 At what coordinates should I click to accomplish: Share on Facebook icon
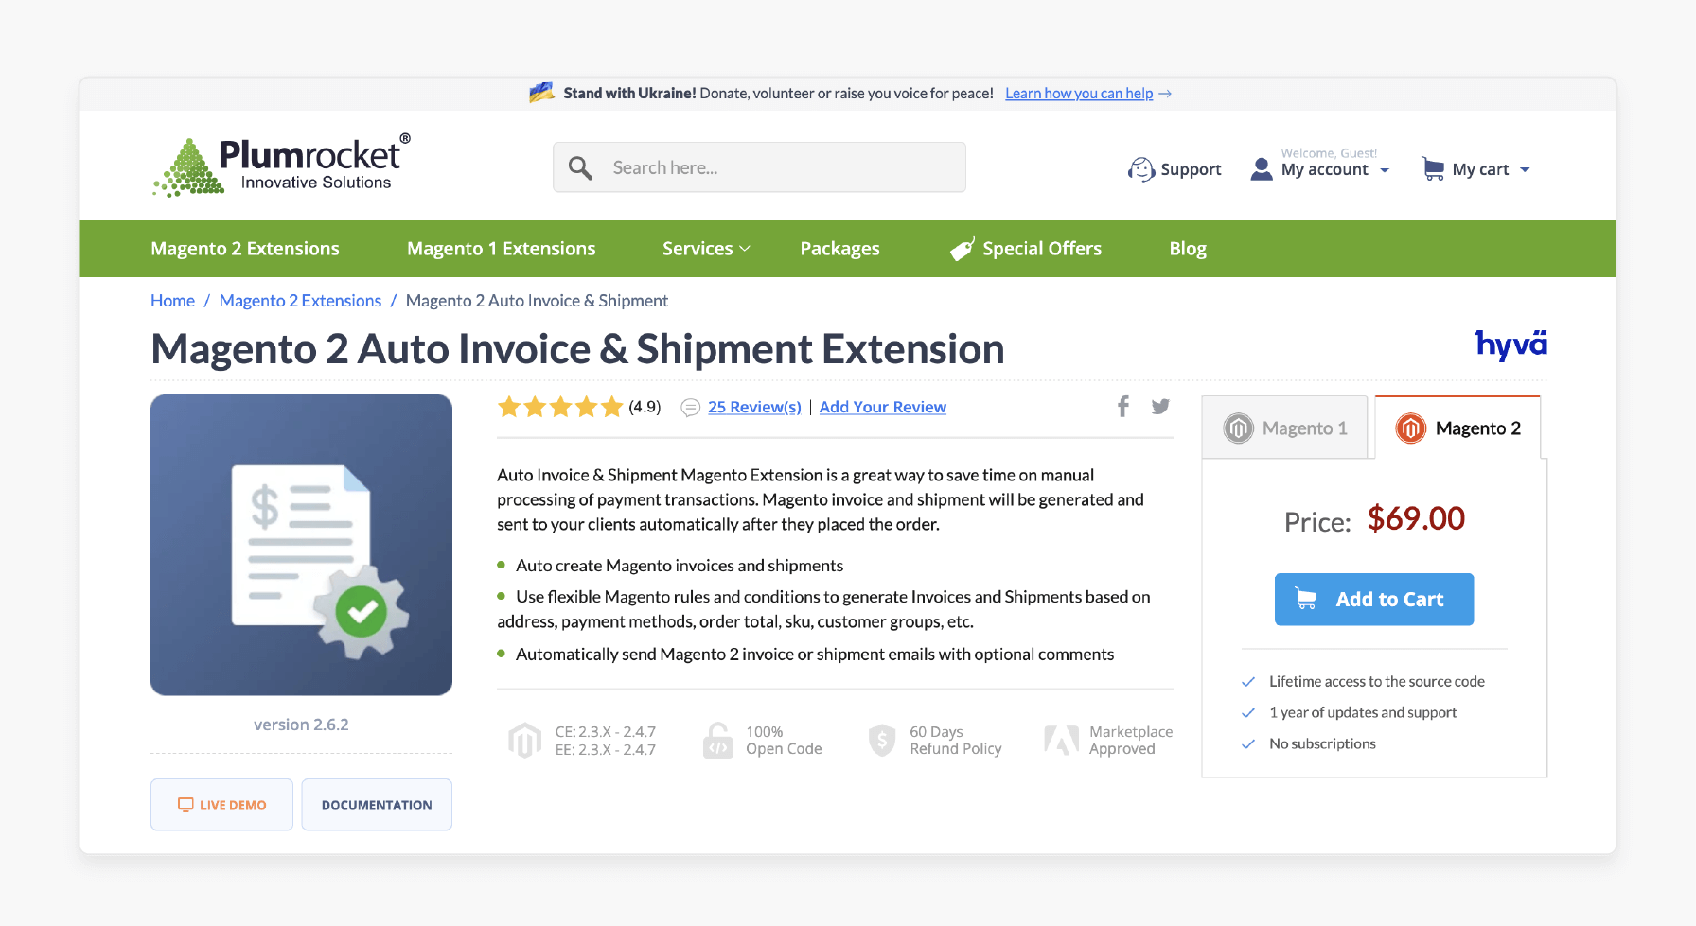[1123, 407]
